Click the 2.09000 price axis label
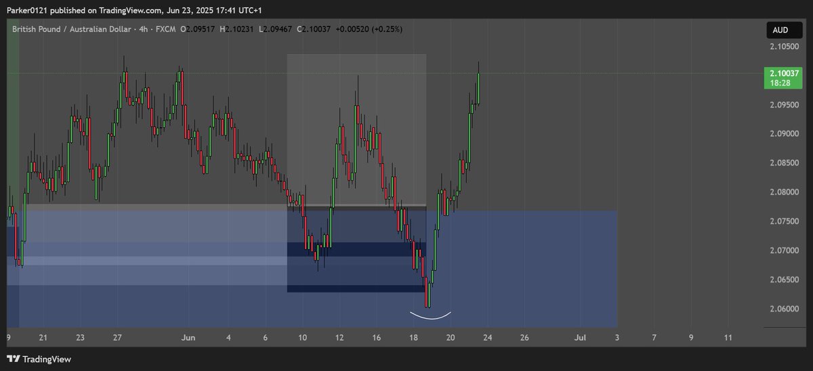This screenshot has height=371, width=813. [x=783, y=134]
